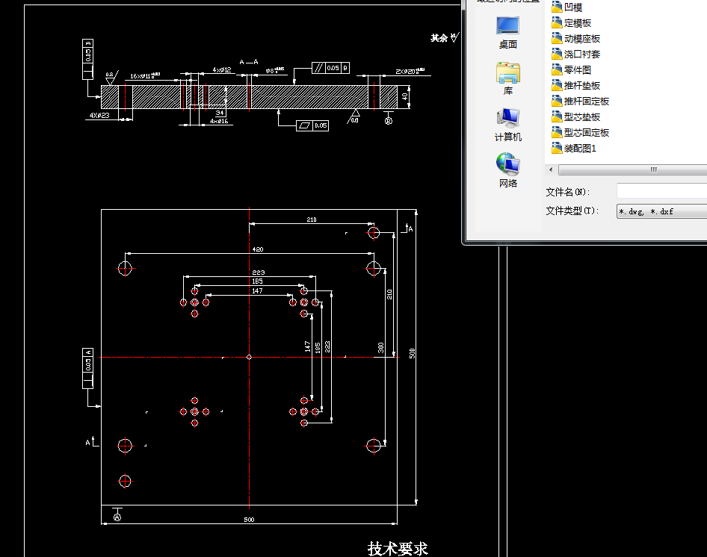Click the 500 width dimension text
Image resolution: width=707 pixels, height=557 pixels.
coord(249,520)
